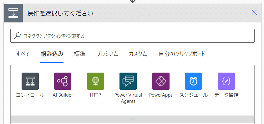
Task: Close the 操作を選択してください panel
Action: pyautogui.click(x=254, y=12)
